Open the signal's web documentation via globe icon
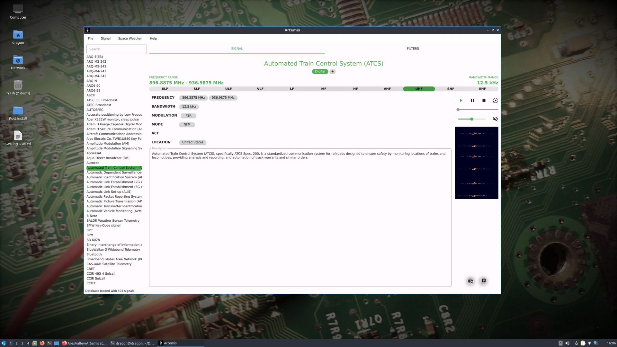Image resolution: width=617 pixels, height=347 pixels. pos(470,281)
